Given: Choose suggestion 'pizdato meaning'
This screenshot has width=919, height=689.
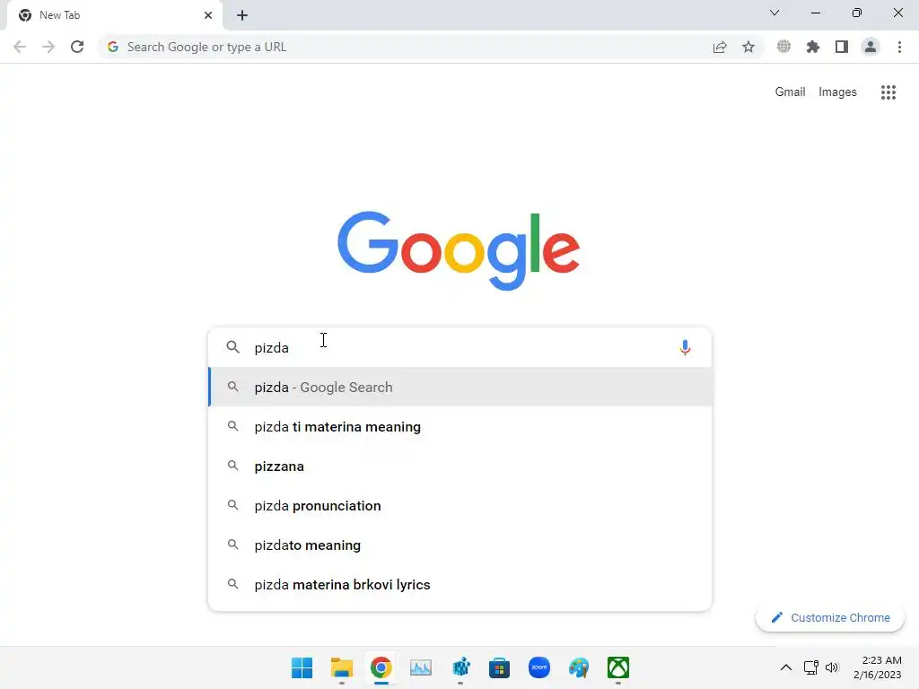Looking at the screenshot, I should [460, 545].
